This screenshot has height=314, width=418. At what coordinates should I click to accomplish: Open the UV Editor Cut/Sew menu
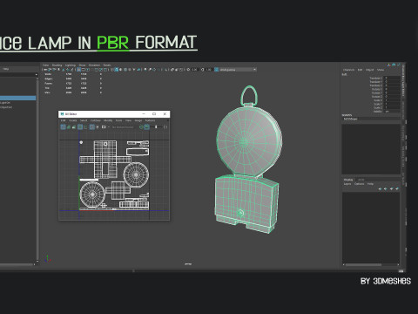(x=96, y=120)
